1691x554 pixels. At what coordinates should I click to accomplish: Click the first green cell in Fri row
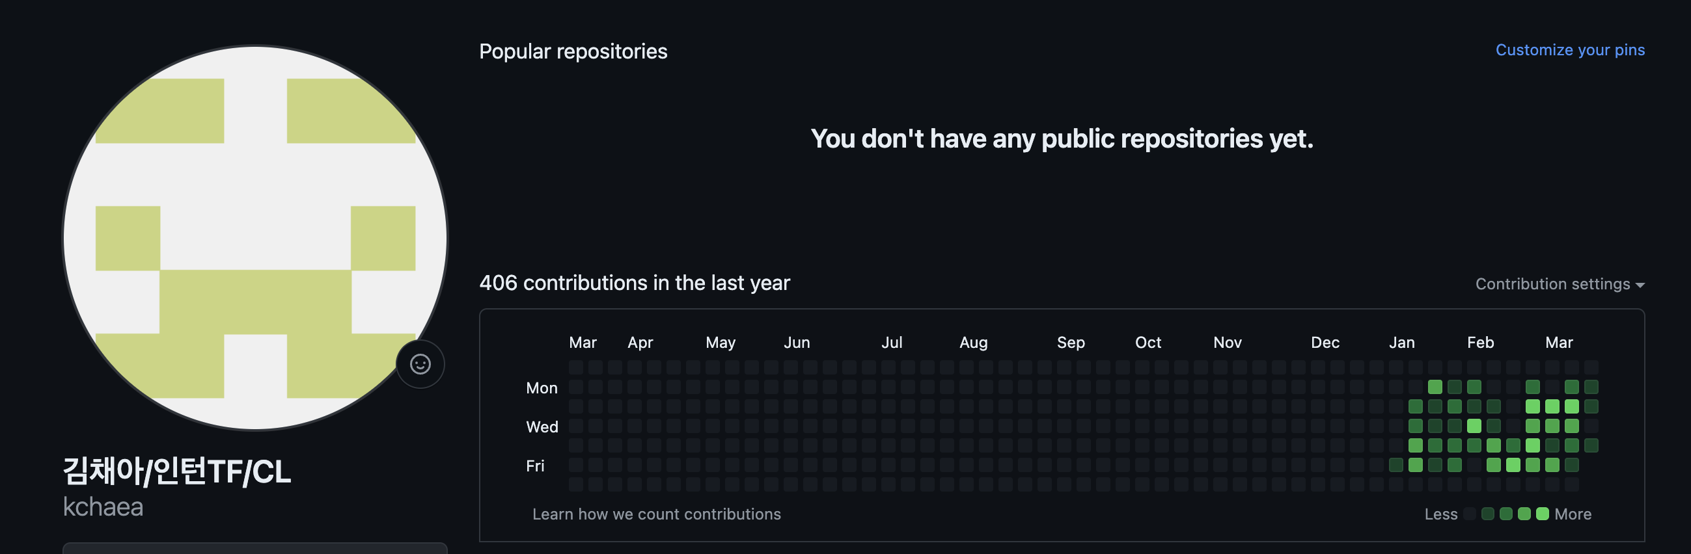pos(1396,465)
